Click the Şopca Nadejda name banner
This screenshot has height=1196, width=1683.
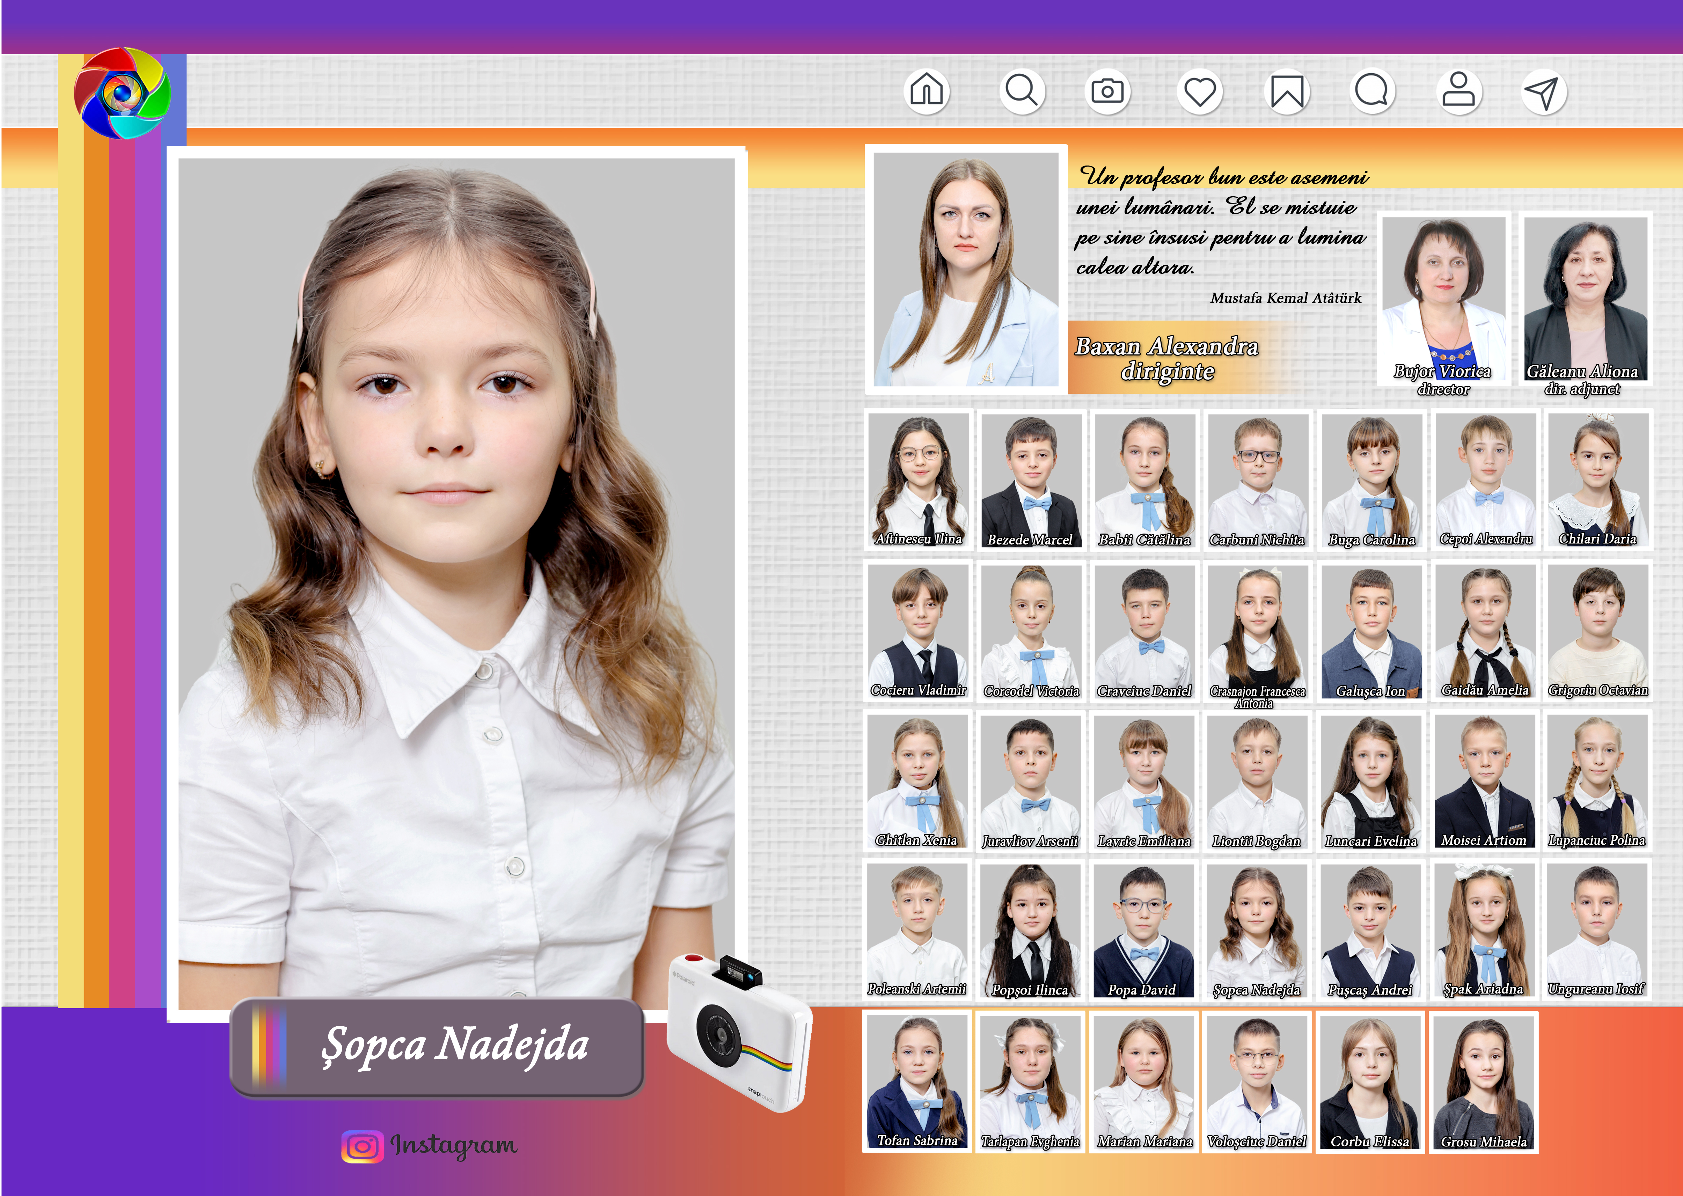pyautogui.click(x=438, y=1047)
